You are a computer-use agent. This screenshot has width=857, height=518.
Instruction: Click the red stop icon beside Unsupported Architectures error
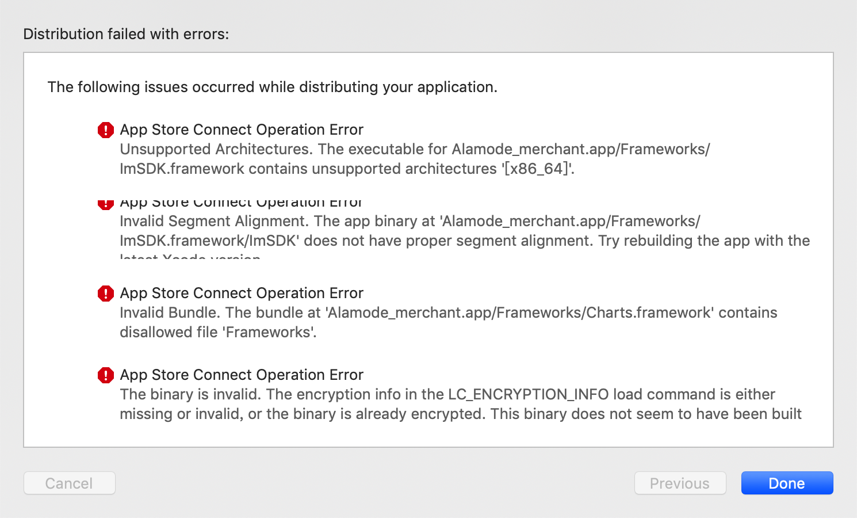coord(105,129)
